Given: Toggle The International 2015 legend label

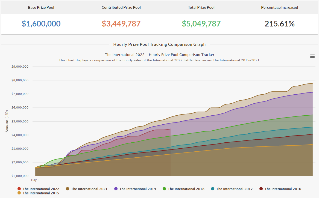Looking at the screenshot, I should (41, 193).
